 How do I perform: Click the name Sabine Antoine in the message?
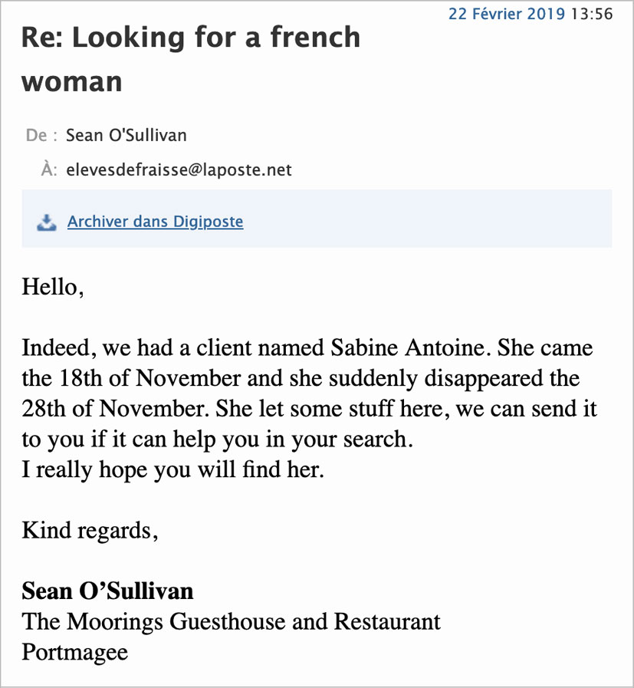[408, 348]
